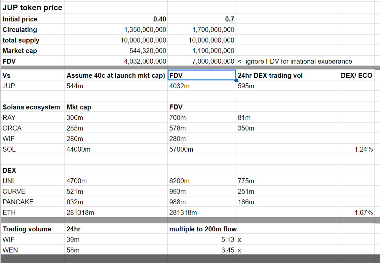Grab the blue fill handle of selected cell

[x=236, y=80]
